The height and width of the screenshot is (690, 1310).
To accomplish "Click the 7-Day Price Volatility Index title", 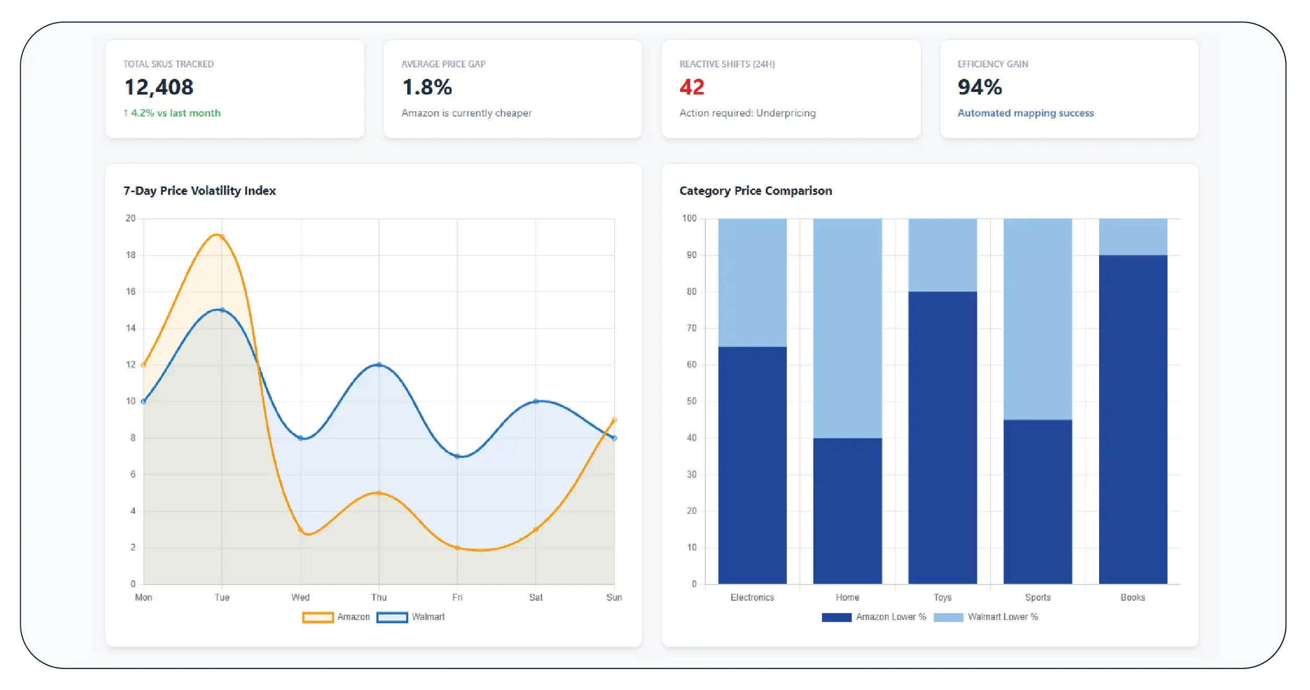I will (199, 191).
